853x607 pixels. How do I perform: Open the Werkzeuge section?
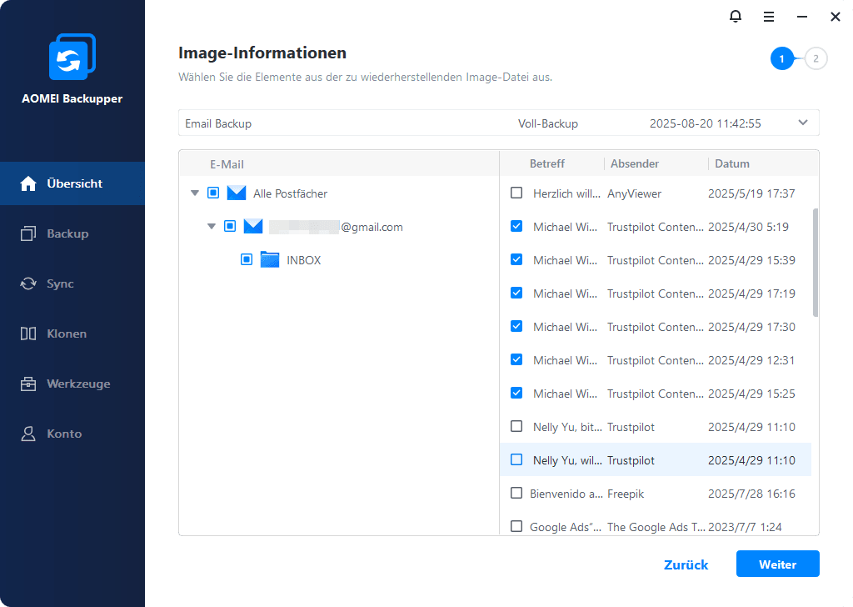click(x=72, y=384)
